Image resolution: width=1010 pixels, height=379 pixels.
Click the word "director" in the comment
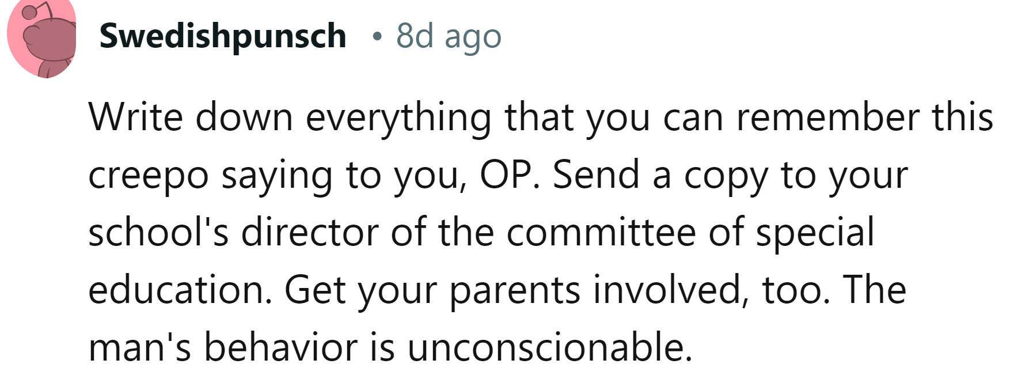pyautogui.click(x=310, y=232)
